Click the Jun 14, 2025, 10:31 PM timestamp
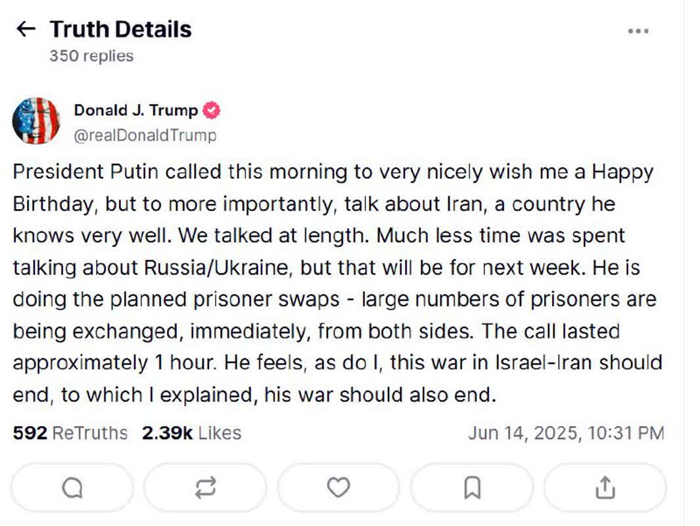 click(566, 433)
